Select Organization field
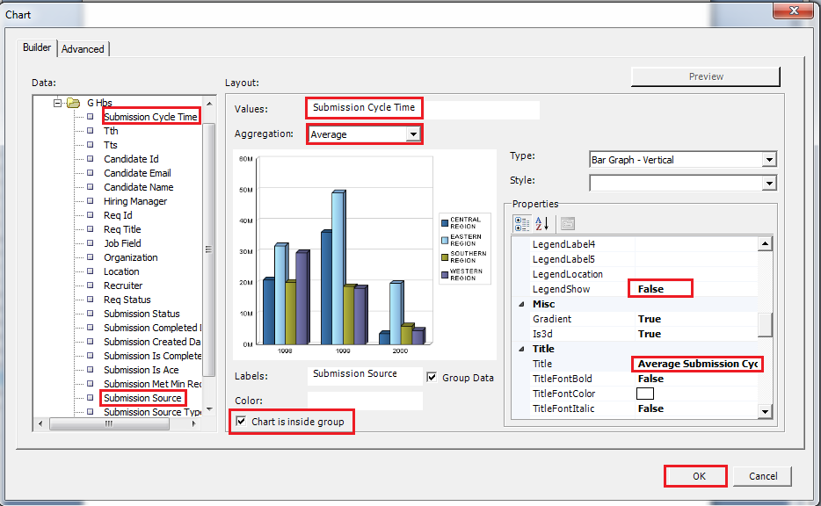 (x=130, y=257)
